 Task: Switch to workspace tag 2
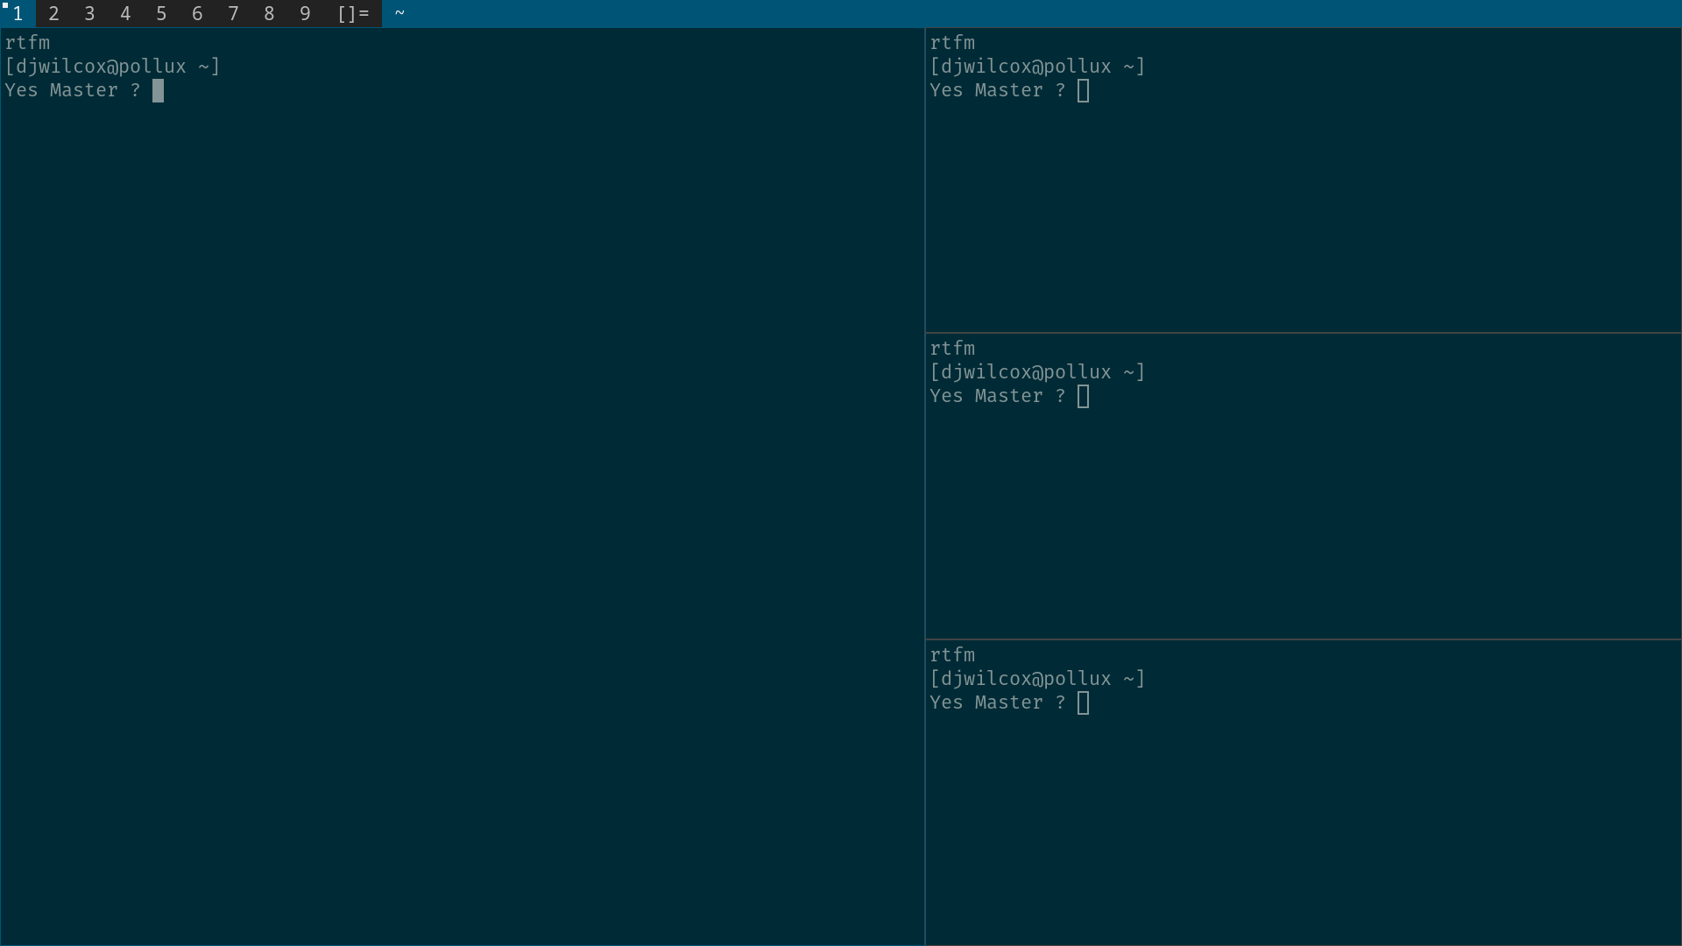click(x=53, y=13)
